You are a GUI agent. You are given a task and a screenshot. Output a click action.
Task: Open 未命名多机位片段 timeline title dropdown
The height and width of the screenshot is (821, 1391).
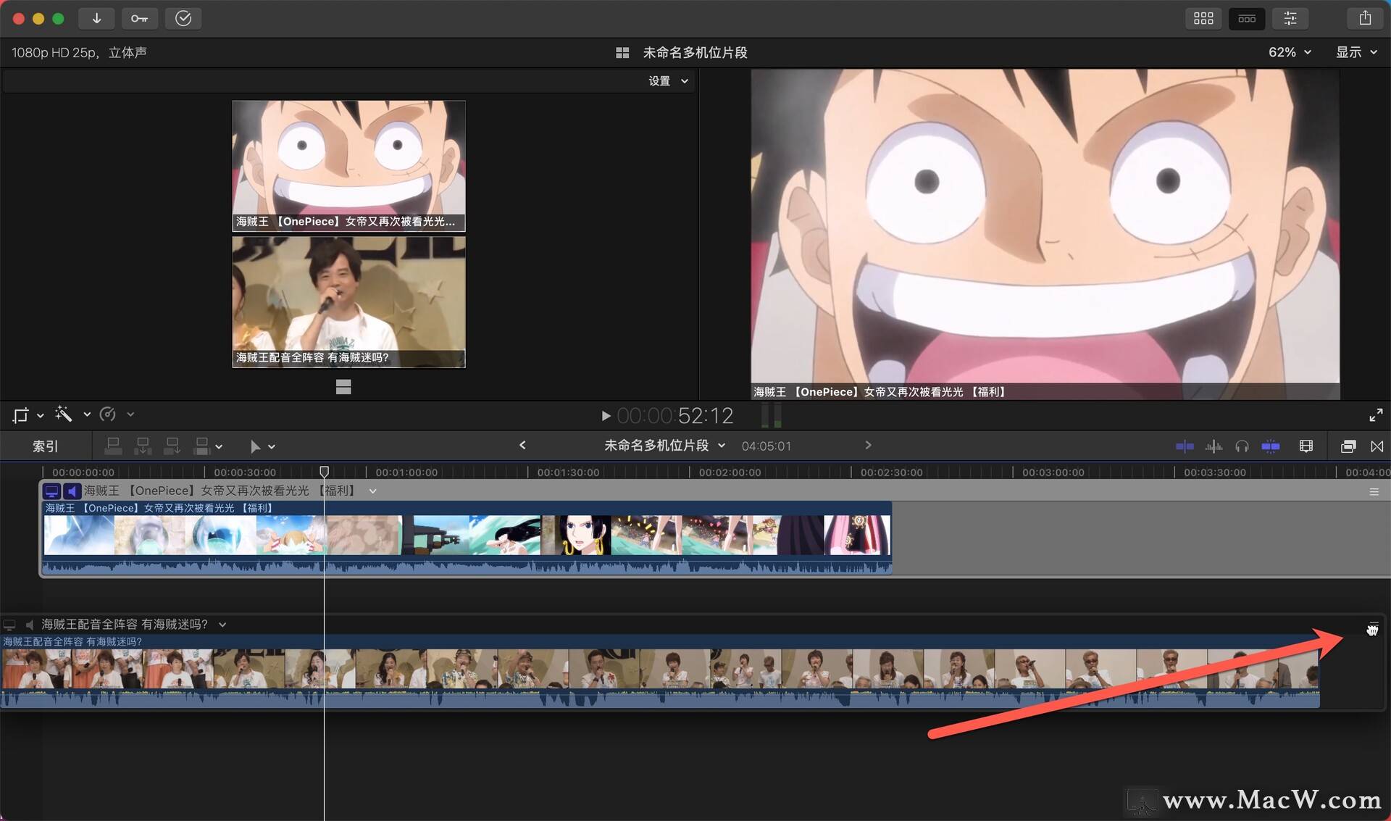tap(664, 446)
